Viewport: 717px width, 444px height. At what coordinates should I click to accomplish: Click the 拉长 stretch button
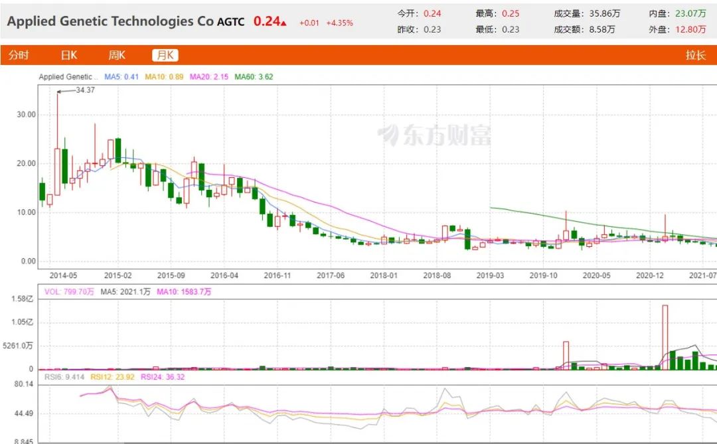(x=696, y=55)
